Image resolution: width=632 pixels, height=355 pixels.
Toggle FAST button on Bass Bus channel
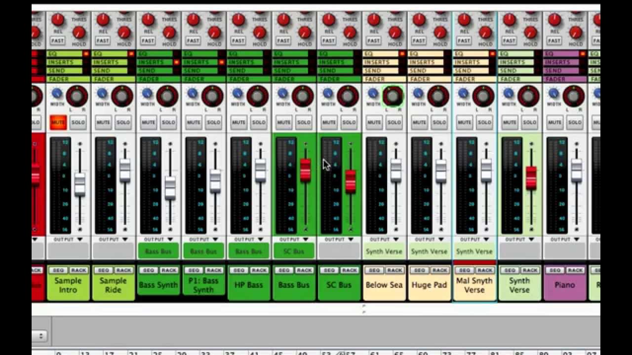pos(283,40)
